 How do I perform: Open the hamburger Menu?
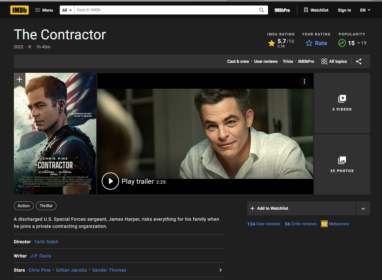point(44,10)
